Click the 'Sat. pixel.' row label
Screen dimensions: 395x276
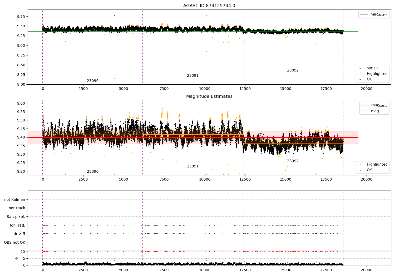tap(16, 217)
